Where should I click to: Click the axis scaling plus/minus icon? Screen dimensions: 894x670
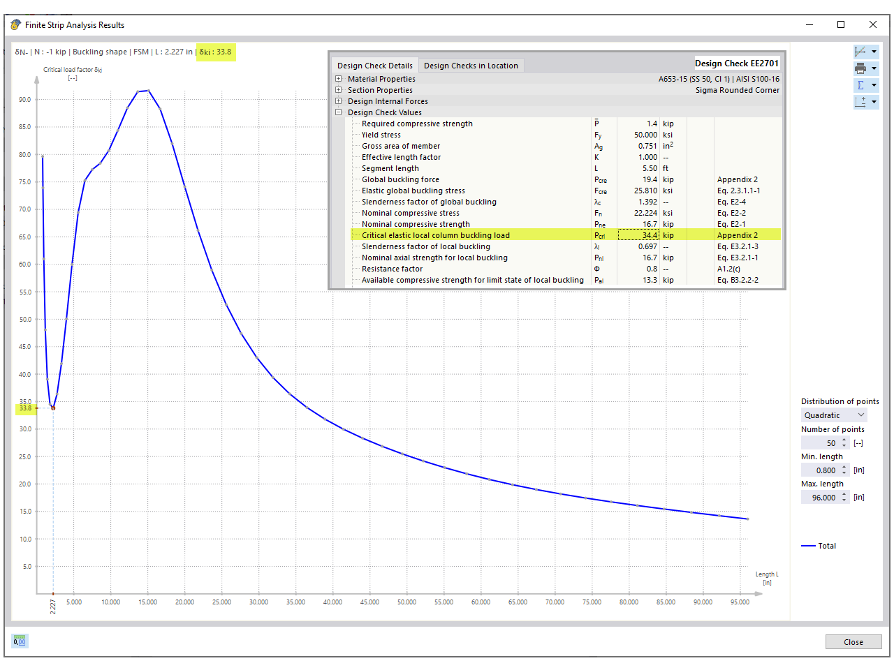click(x=860, y=101)
